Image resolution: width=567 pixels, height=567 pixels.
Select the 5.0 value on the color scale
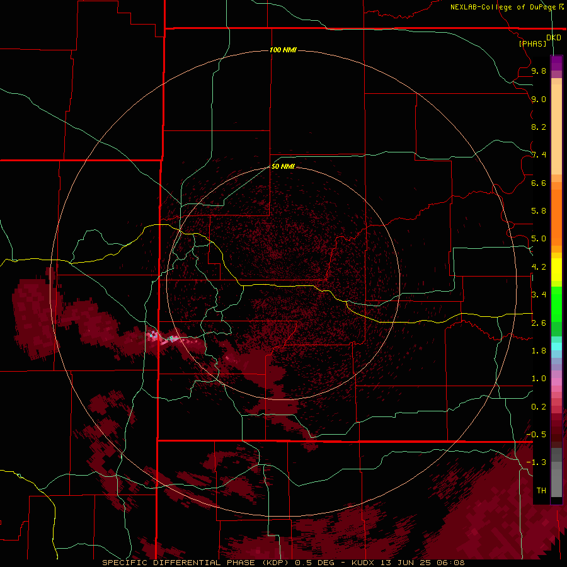(x=539, y=239)
